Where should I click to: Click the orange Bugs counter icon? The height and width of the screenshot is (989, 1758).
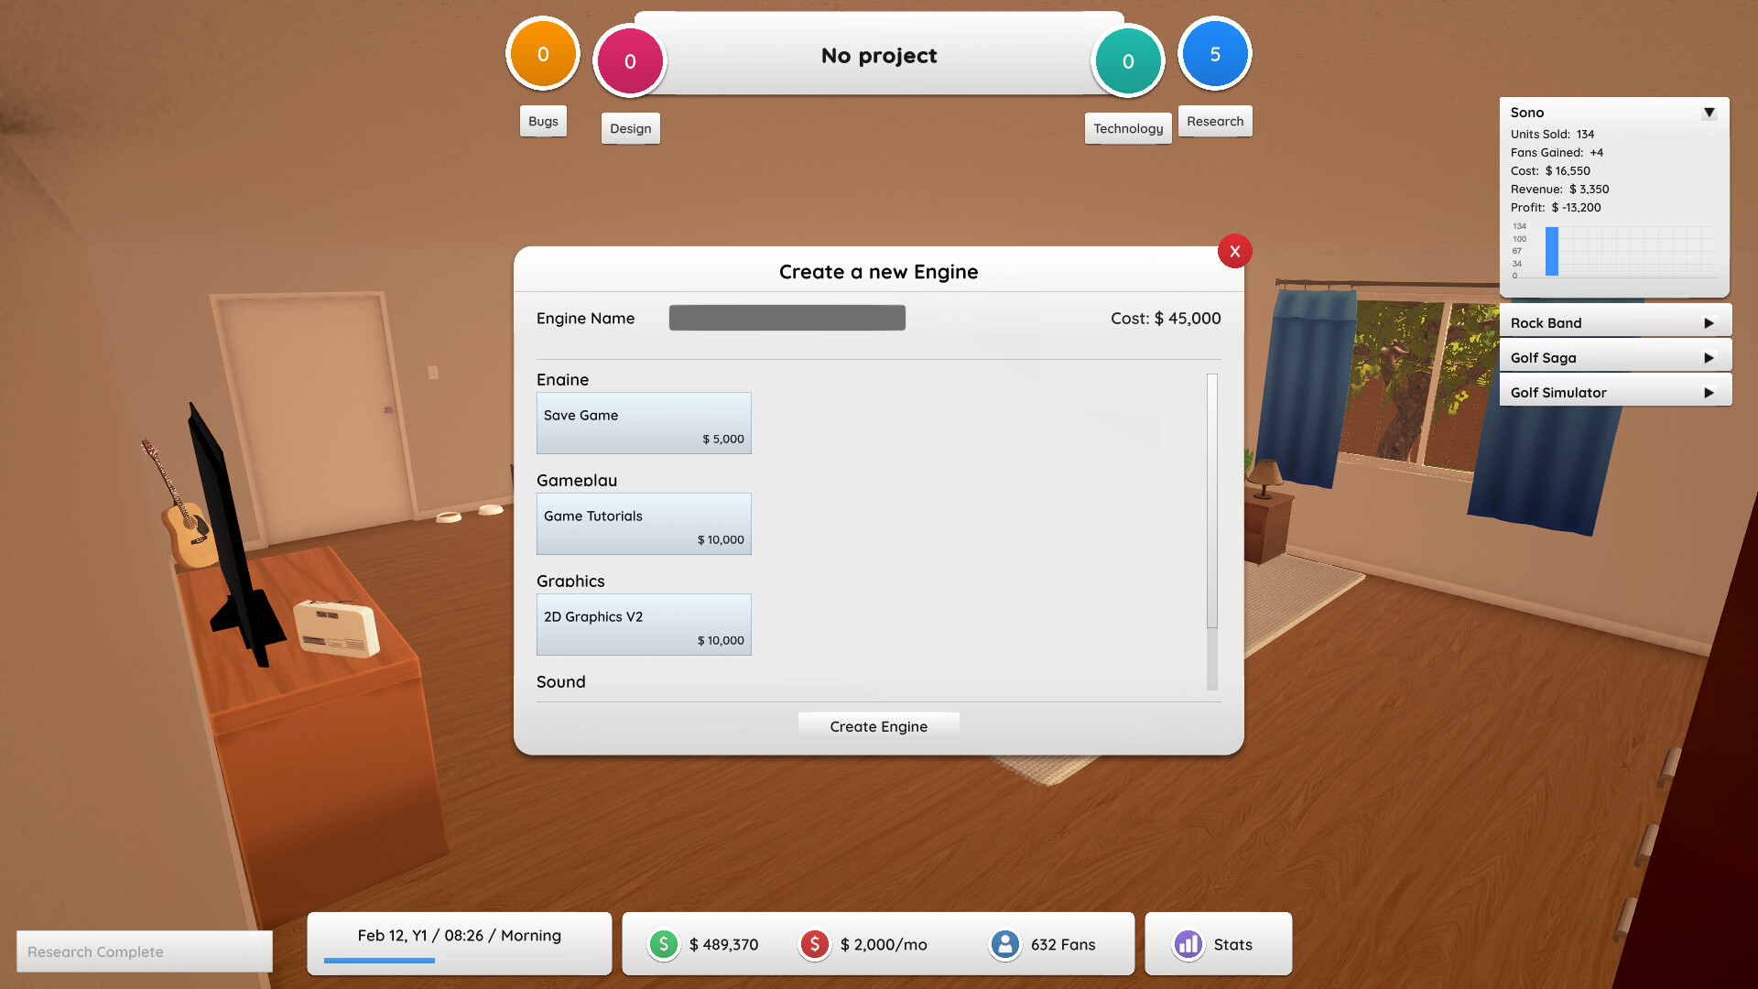pyautogui.click(x=542, y=54)
